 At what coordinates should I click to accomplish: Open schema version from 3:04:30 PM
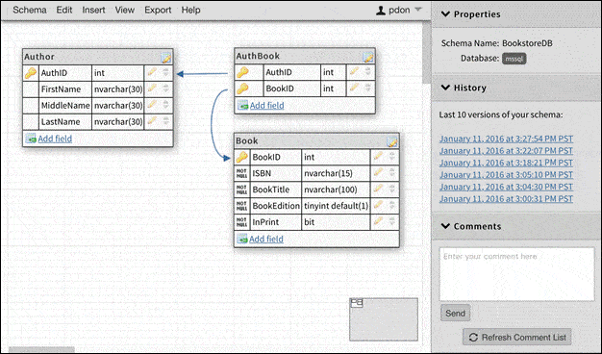[x=506, y=187]
